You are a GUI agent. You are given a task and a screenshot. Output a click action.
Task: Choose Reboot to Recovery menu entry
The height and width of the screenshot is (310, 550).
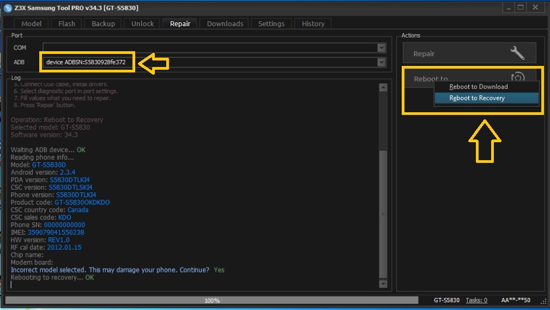486,98
